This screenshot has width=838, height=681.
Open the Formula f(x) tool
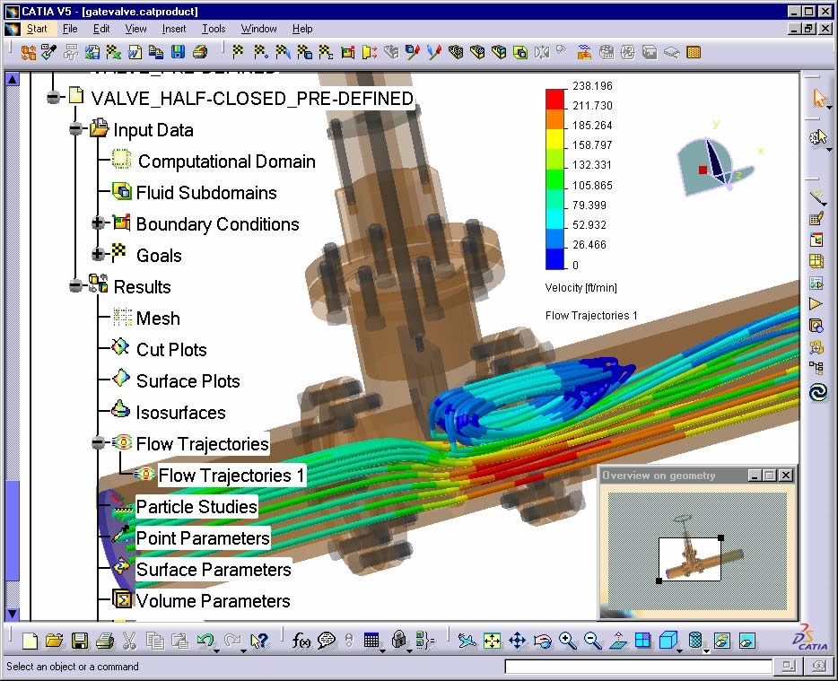pos(301,641)
